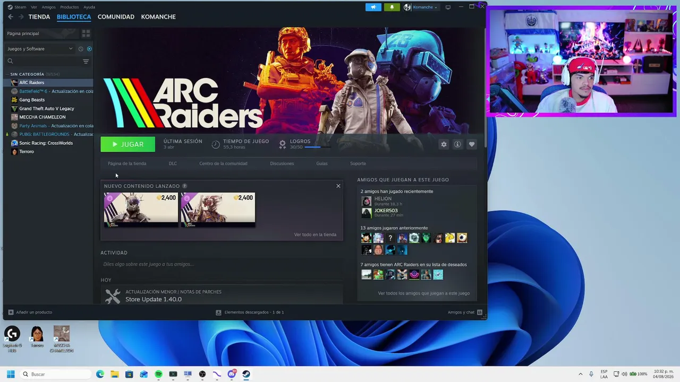Click the activity status input field
Viewport: 680px width, 382px height.
(222, 264)
